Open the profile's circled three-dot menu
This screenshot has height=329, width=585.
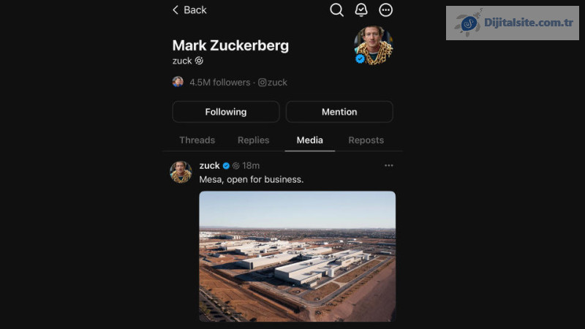(x=386, y=10)
